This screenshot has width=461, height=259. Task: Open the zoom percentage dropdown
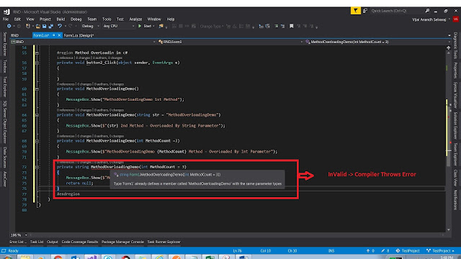26,235
